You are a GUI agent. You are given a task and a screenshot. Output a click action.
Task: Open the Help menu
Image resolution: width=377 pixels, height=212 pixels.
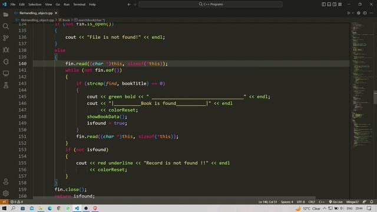click(92, 4)
